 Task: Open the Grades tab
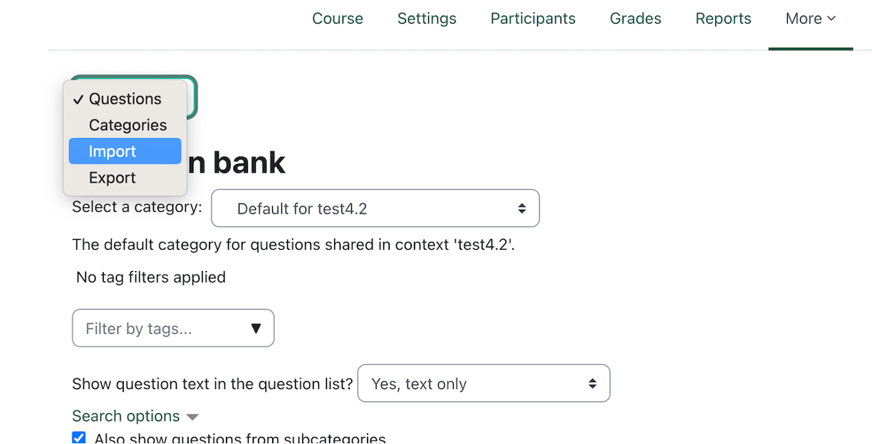click(635, 19)
